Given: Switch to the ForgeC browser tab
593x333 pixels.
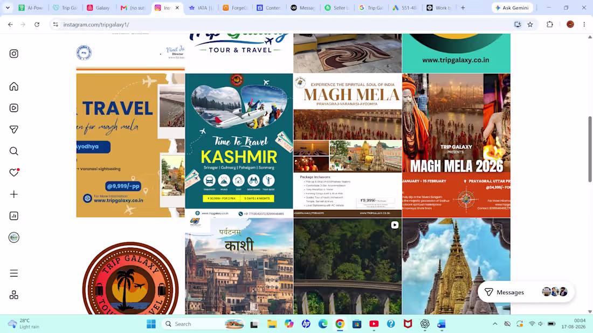Looking at the screenshot, I should pos(235,8).
